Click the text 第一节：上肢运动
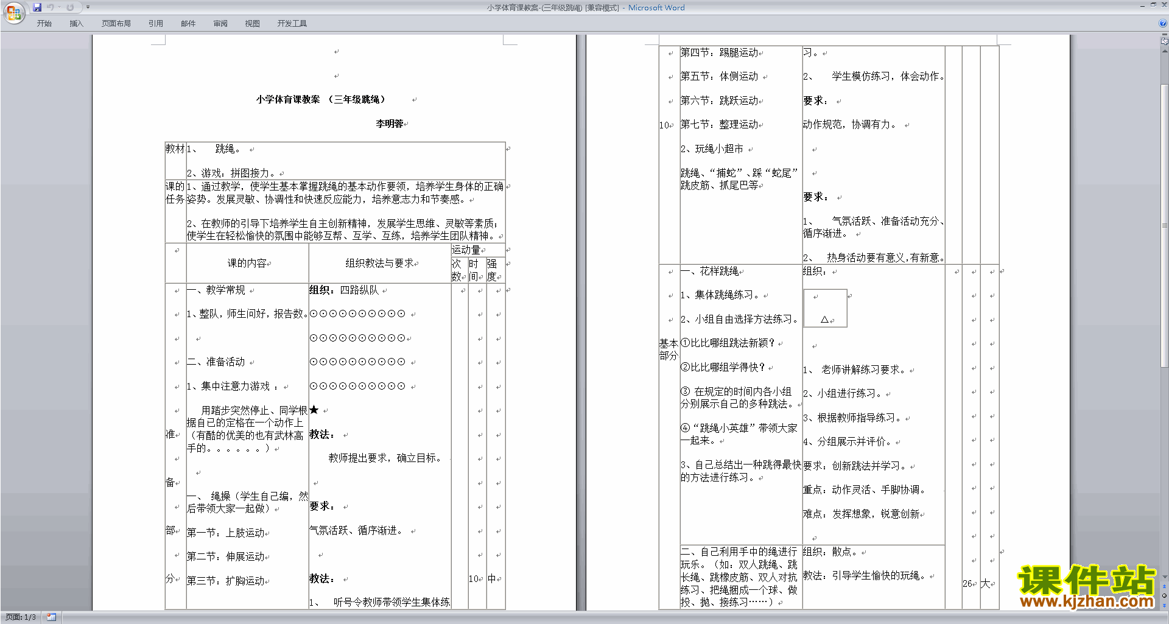 [x=226, y=533]
